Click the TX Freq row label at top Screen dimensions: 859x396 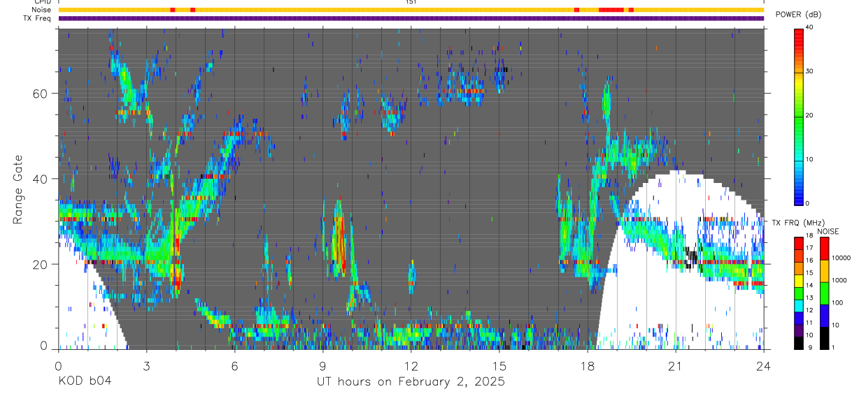tap(36, 18)
